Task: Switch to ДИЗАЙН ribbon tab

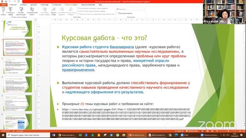Action: point(33,5)
